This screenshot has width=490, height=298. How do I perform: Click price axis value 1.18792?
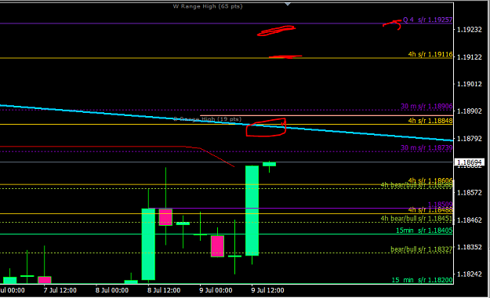point(469,139)
